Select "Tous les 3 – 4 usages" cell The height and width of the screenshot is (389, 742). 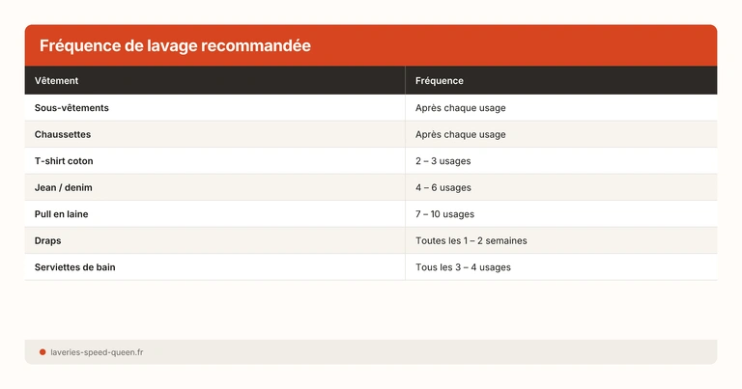464,267
